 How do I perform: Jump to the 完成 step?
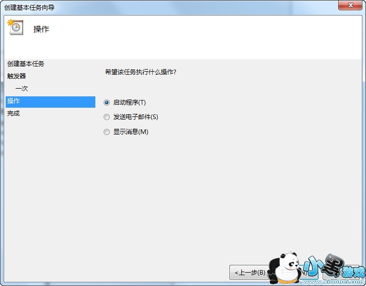tap(13, 113)
